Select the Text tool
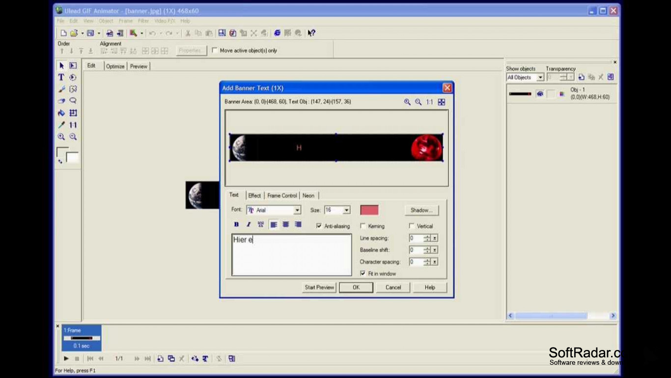This screenshot has height=378, width=671. (61, 77)
